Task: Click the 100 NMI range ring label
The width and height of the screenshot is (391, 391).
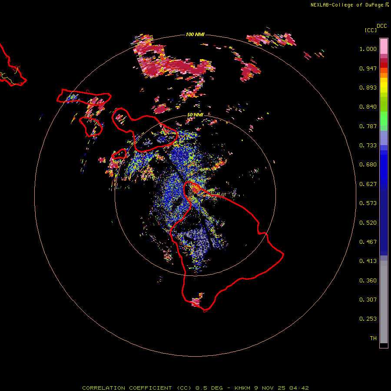Action: coord(195,34)
